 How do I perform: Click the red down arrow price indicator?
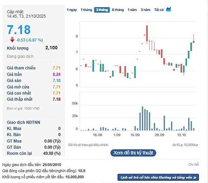[12, 40]
